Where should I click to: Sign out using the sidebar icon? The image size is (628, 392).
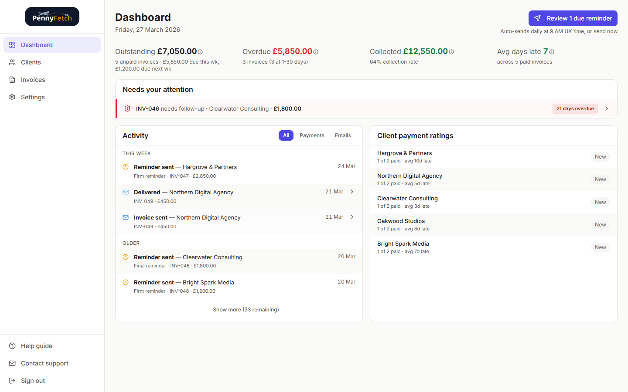pos(12,381)
